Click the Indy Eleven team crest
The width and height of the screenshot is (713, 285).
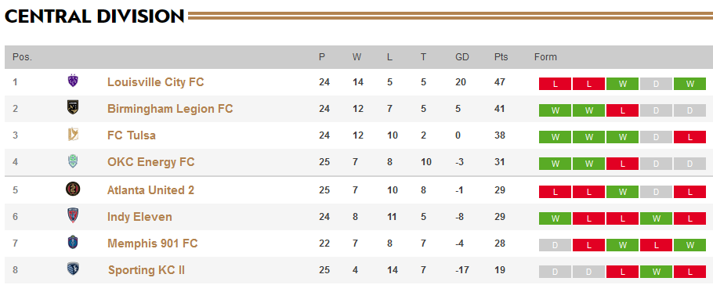tap(73, 216)
